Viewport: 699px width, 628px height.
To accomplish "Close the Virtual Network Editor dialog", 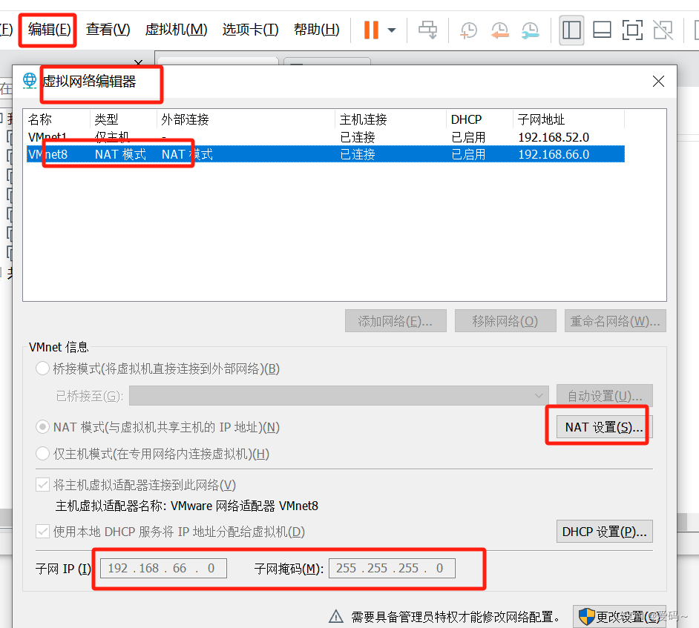I will tap(658, 81).
